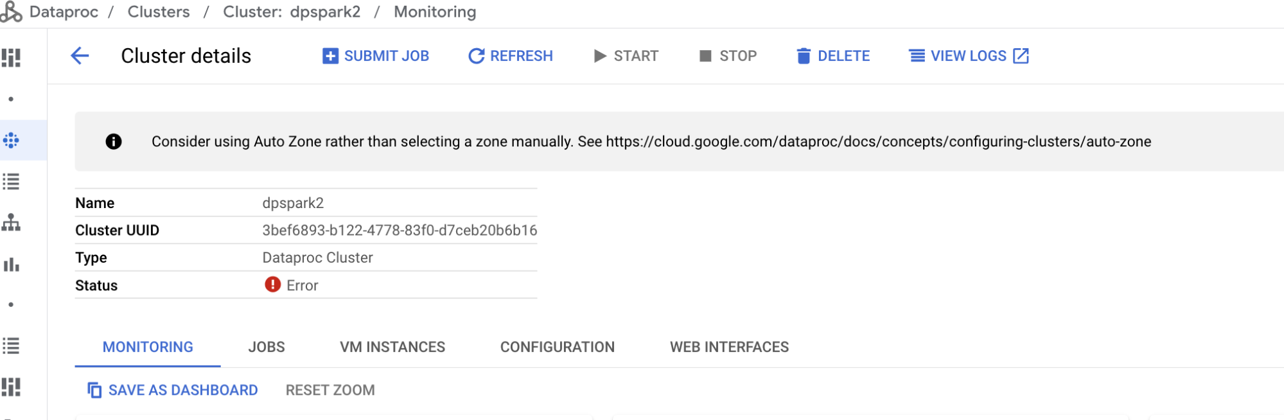1284x420 pixels.
Task: Open the Web Interfaces tab
Action: pos(730,347)
